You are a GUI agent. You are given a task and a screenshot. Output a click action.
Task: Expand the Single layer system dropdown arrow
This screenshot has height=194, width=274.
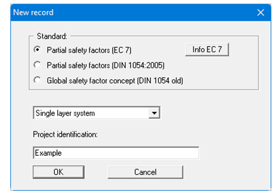point(154,113)
